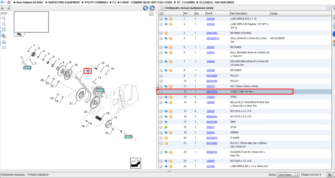Open the 'New Holland AG APAC' breadcrumb
This screenshot has width=335, height=178.
pos(30,2)
